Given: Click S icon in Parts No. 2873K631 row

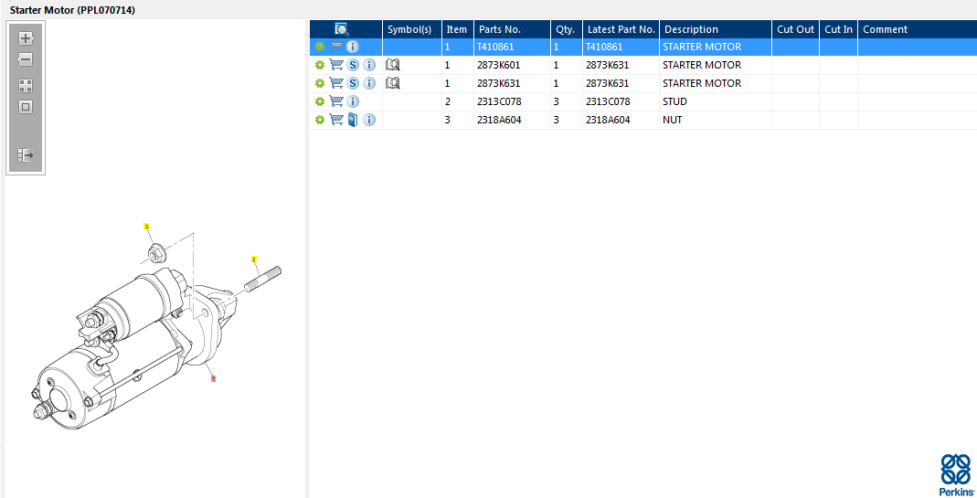Looking at the screenshot, I should pyautogui.click(x=353, y=83).
